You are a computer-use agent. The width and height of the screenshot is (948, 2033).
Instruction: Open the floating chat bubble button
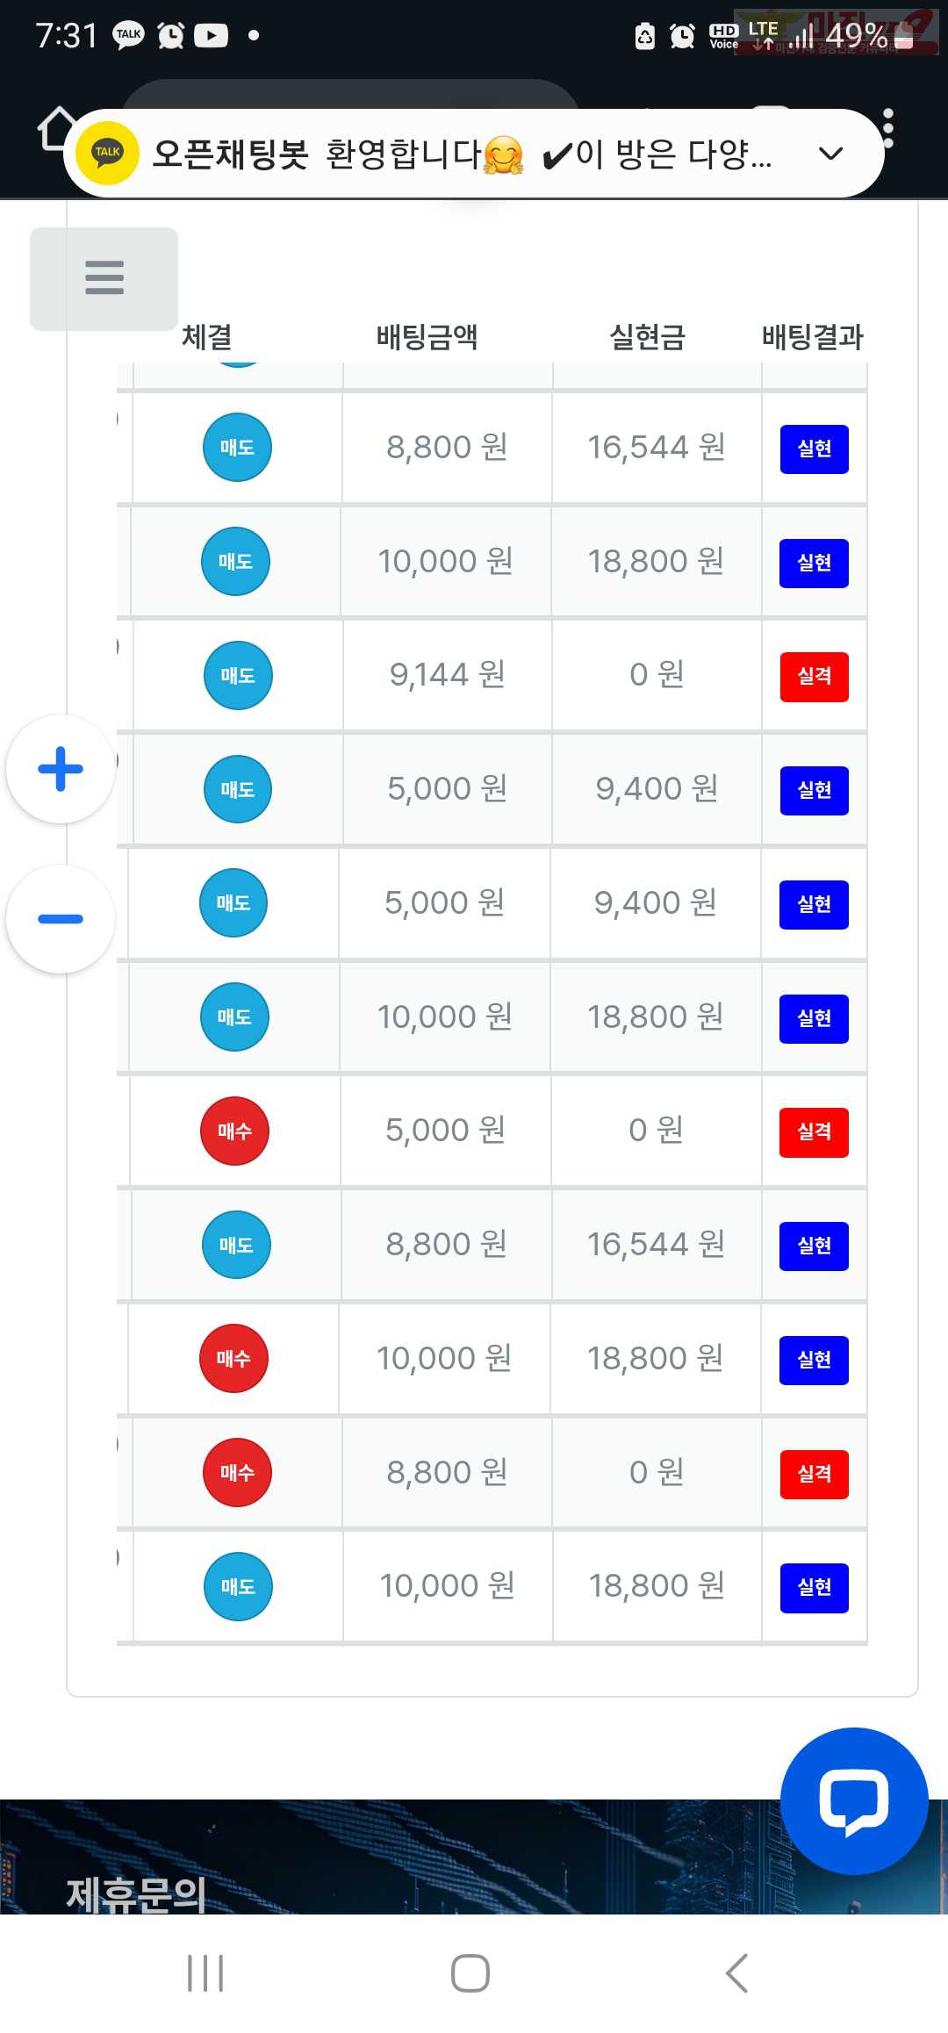tap(853, 1800)
